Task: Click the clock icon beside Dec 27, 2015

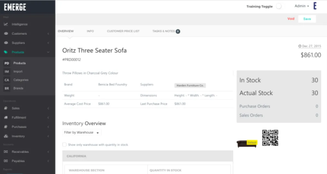Action: 300,46
